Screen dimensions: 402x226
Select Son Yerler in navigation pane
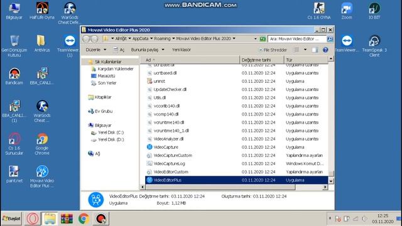104,83
